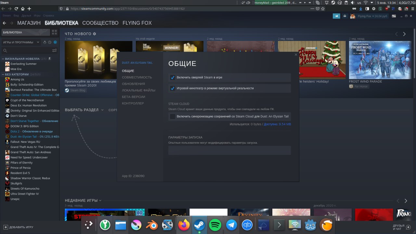Image resolution: width=416 pixels, height=234 pixels.
Task: Click Add Game button
Action: click(19, 227)
